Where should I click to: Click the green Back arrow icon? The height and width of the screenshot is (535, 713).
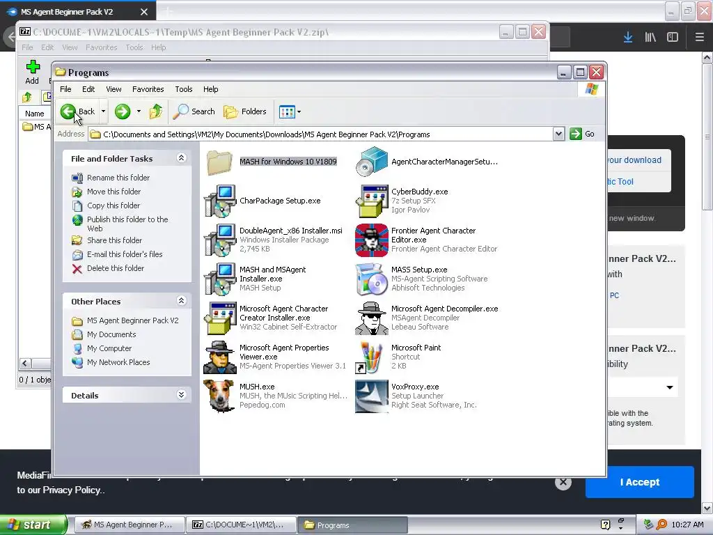tap(68, 111)
